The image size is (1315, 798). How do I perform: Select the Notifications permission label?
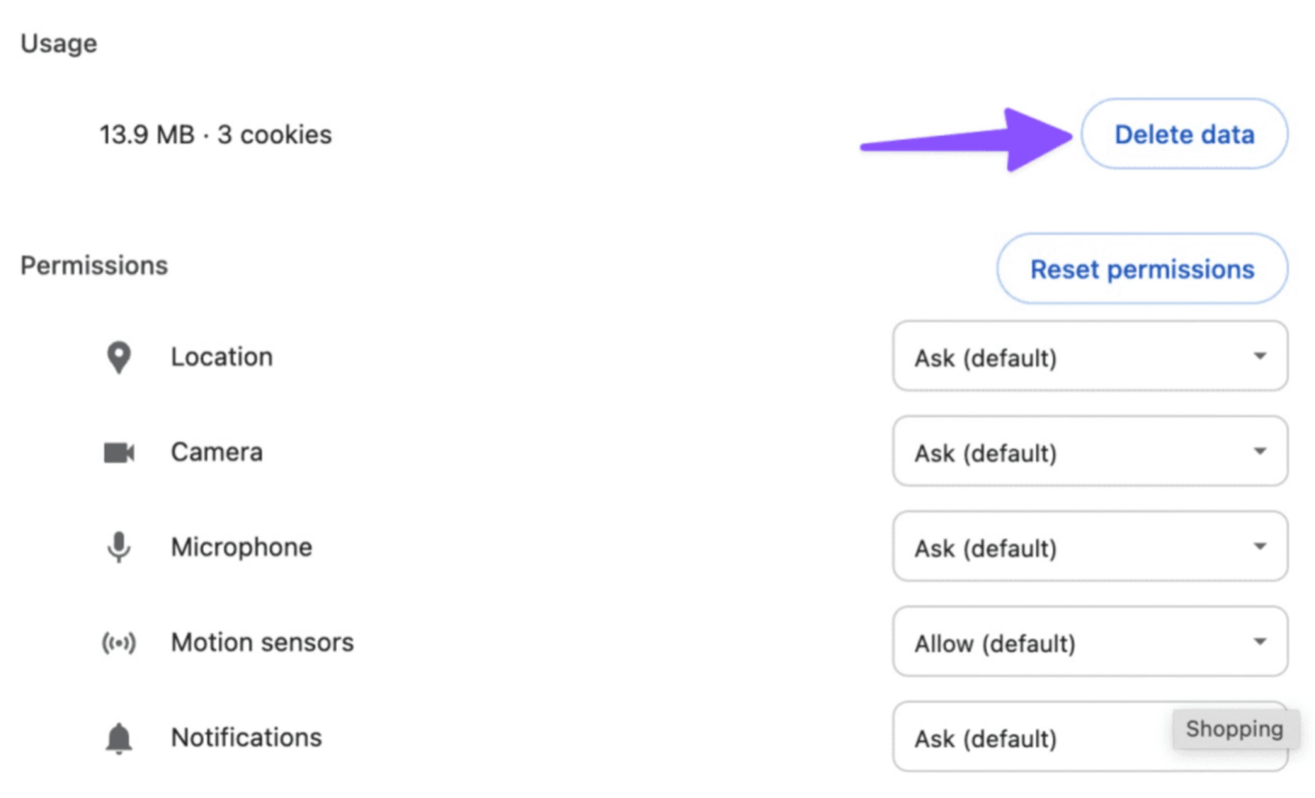tap(246, 738)
